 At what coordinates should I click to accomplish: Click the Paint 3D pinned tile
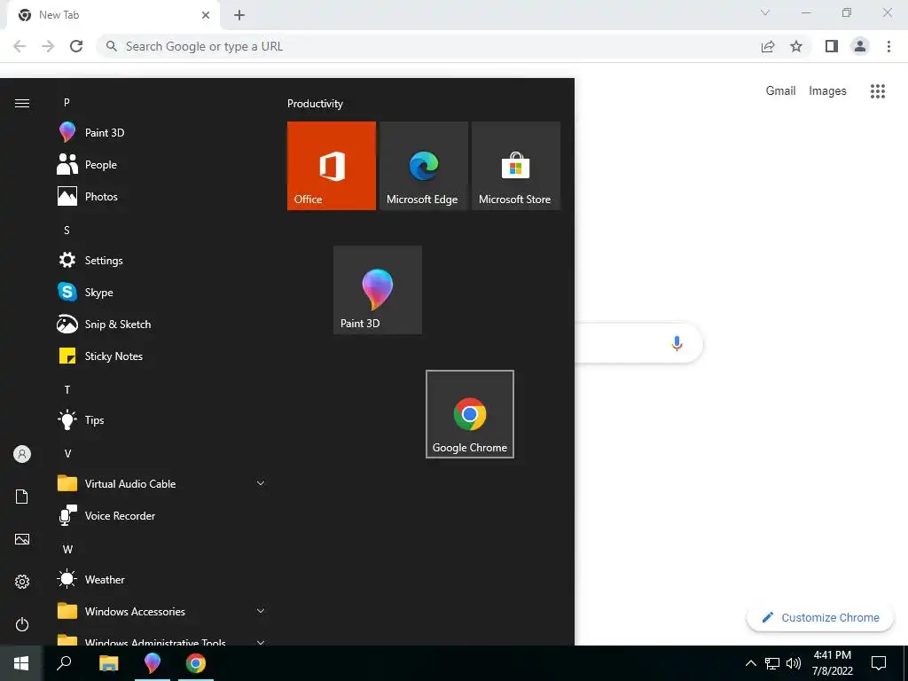pos(378,290)
